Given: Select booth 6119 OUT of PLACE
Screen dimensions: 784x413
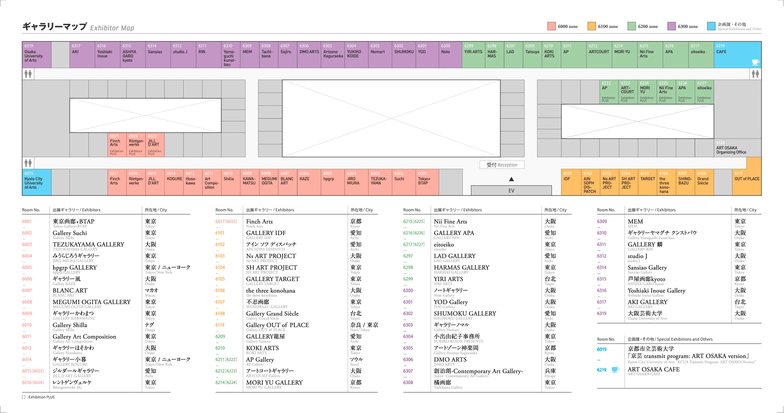Looking at the screenshot, I should coord(747,182).
